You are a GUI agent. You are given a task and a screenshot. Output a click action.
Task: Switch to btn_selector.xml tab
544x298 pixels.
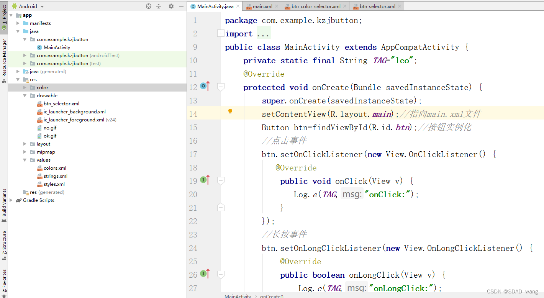coord(377,6)
